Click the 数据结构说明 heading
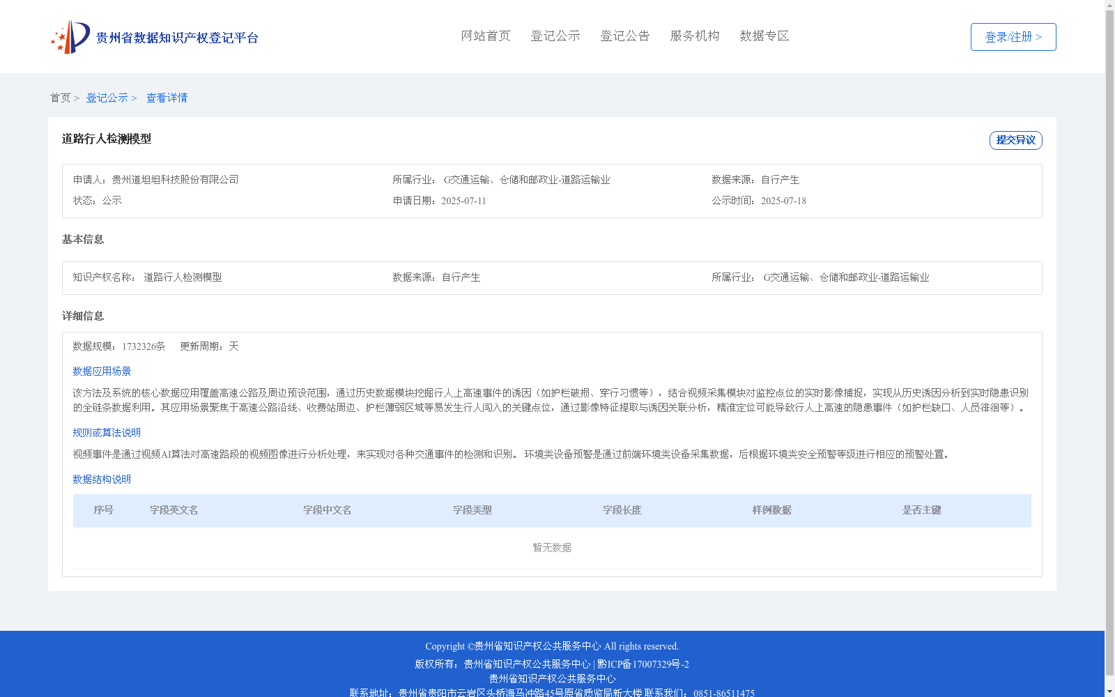The height and width of the screenshot is (697, 1115). (102, 480)
